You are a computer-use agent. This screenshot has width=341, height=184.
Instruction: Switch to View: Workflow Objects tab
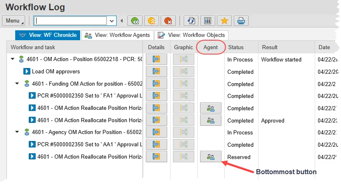click(x=191, y=35)
